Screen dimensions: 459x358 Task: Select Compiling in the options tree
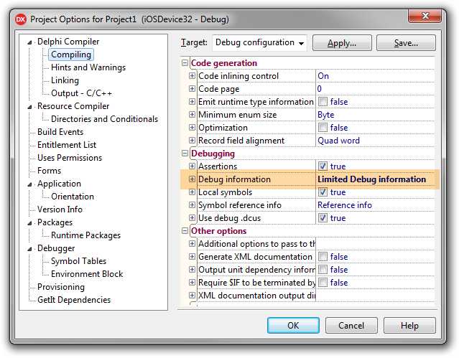pos(71,55)
